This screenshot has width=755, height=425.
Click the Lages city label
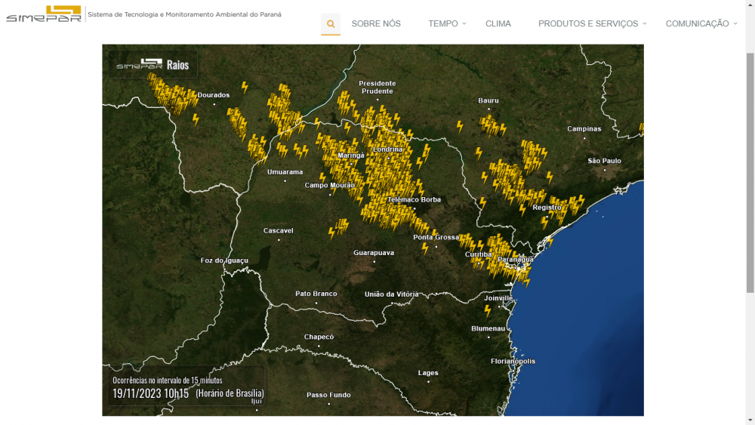point(428,373)
